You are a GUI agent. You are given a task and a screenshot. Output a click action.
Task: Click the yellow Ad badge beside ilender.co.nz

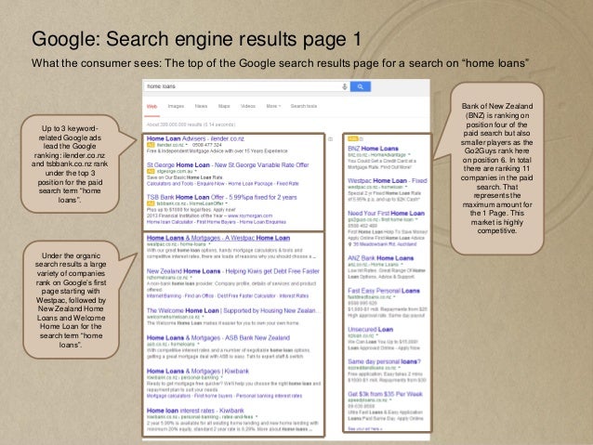[x=151, y=145]
